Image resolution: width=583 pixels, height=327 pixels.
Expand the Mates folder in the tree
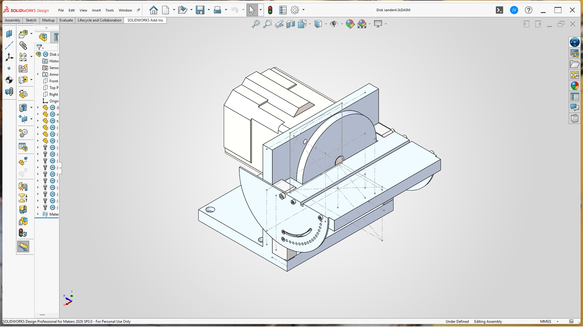point(38,214)
